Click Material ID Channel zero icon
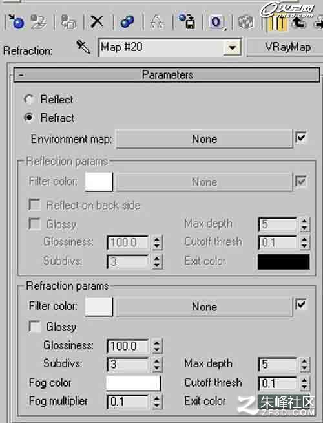 tap(216, 22)
